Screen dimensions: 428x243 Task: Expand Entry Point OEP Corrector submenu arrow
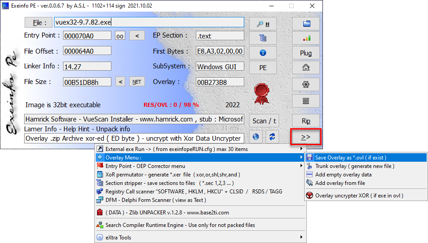point(301,166)
